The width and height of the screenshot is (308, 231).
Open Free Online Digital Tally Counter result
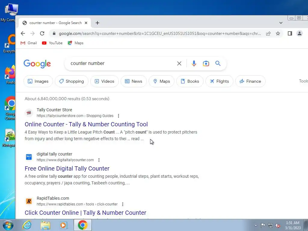pos(67,168)
